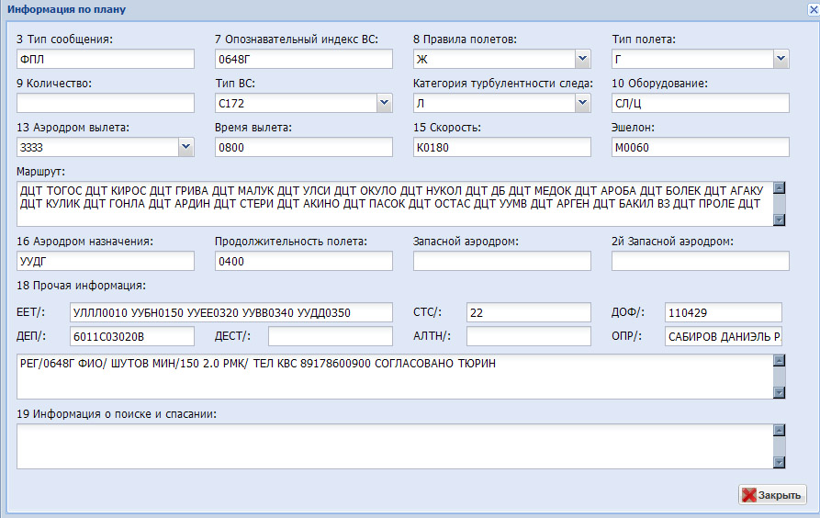Click the Время вылета field showing 0800
Viewport: 820px width, 518px height.
click(303, 147)
